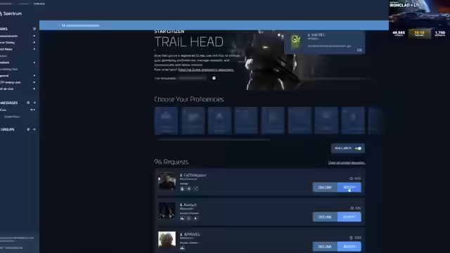Expand the general channel arrow
Screen dimensions: 450x253
[x=34, y=75]
